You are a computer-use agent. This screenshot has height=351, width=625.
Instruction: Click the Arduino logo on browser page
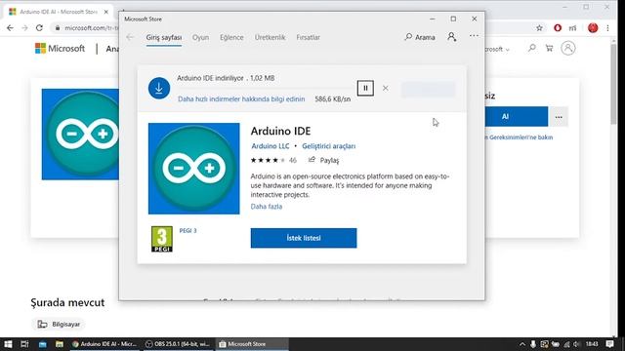(80, 135)
